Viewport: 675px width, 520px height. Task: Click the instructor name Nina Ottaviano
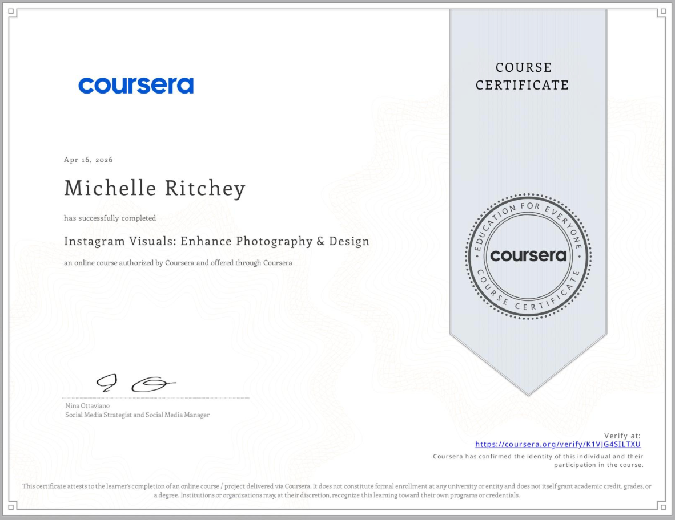(x=87, y=406)
